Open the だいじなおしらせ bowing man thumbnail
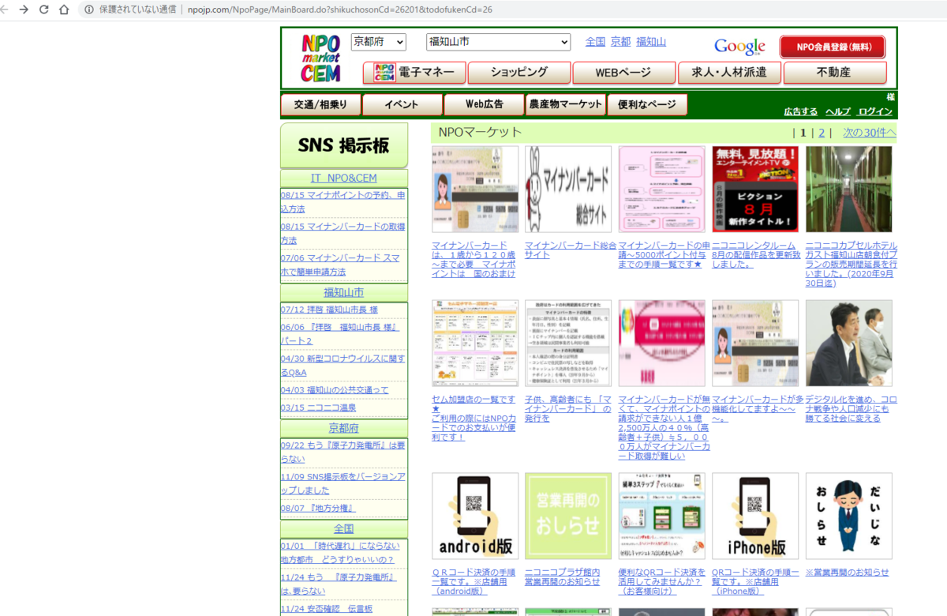This screenshot has width=947, height=616. (x=849, y=516)
